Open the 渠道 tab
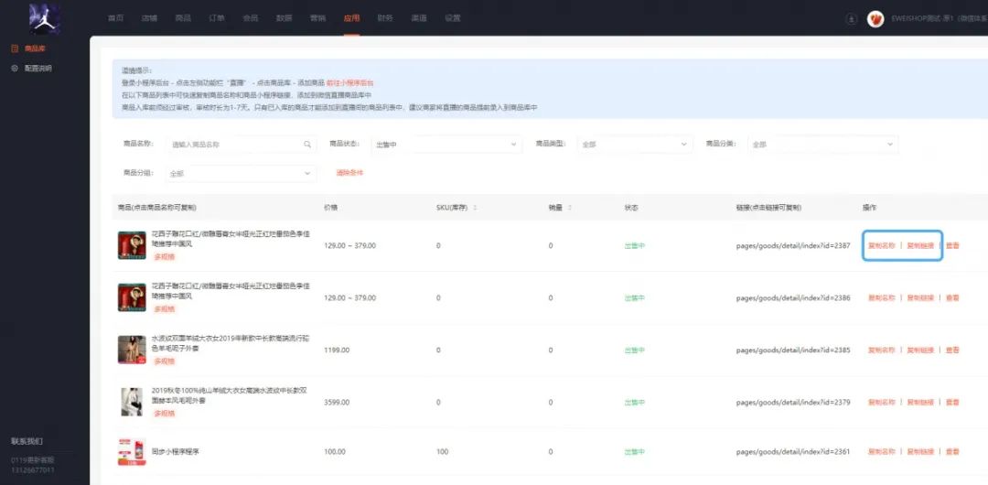This screenshot has width=988, height=485. pos(419,18)
